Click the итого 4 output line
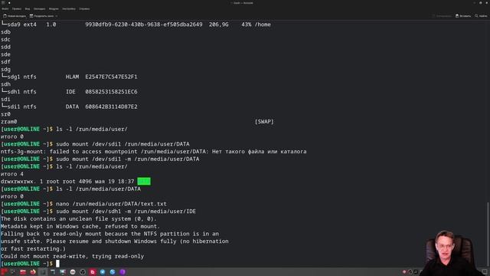490x276 pixels. (12, 174)
